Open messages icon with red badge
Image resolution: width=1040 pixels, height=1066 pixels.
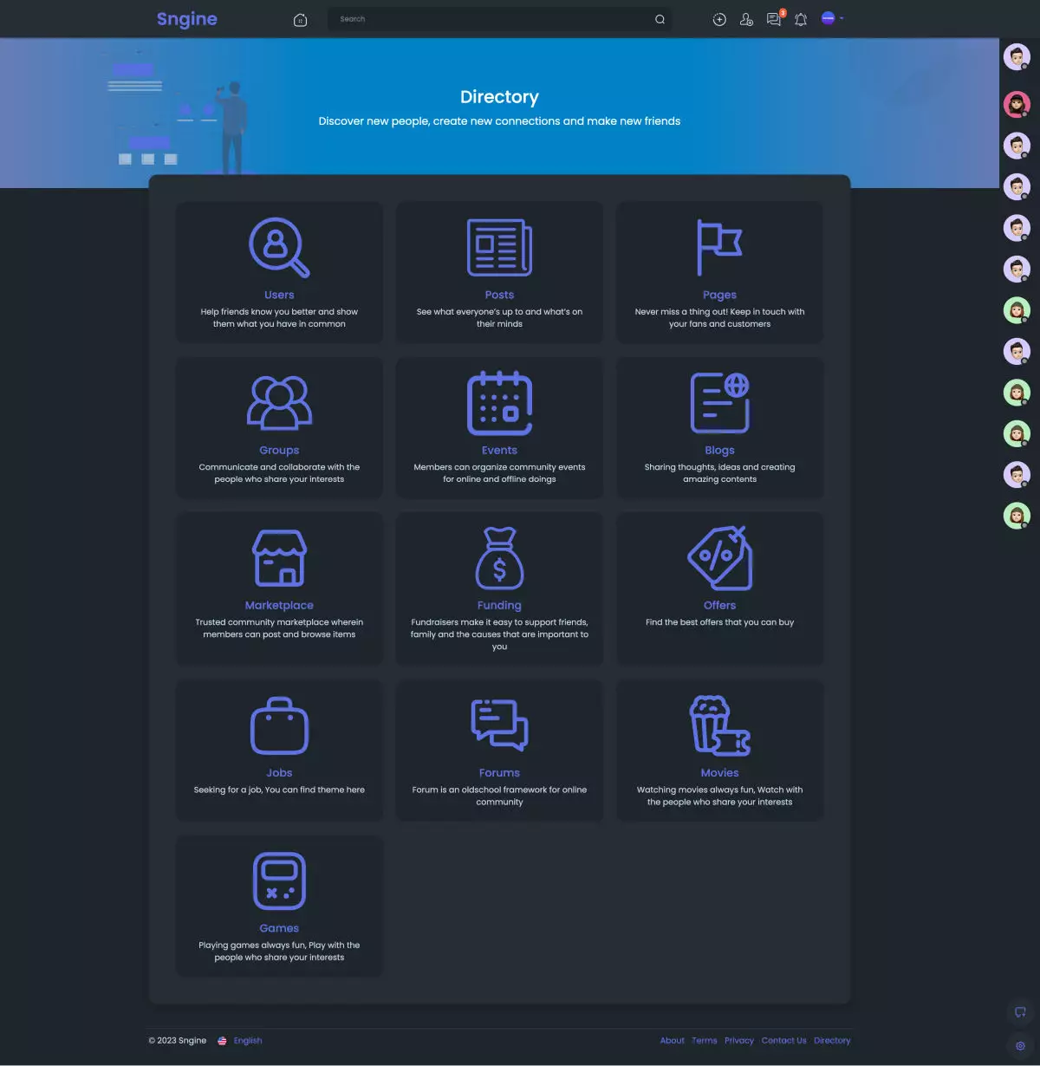(774, 18)
